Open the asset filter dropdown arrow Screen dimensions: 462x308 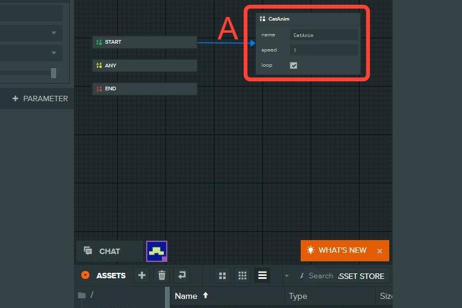[x=287, y=276]
